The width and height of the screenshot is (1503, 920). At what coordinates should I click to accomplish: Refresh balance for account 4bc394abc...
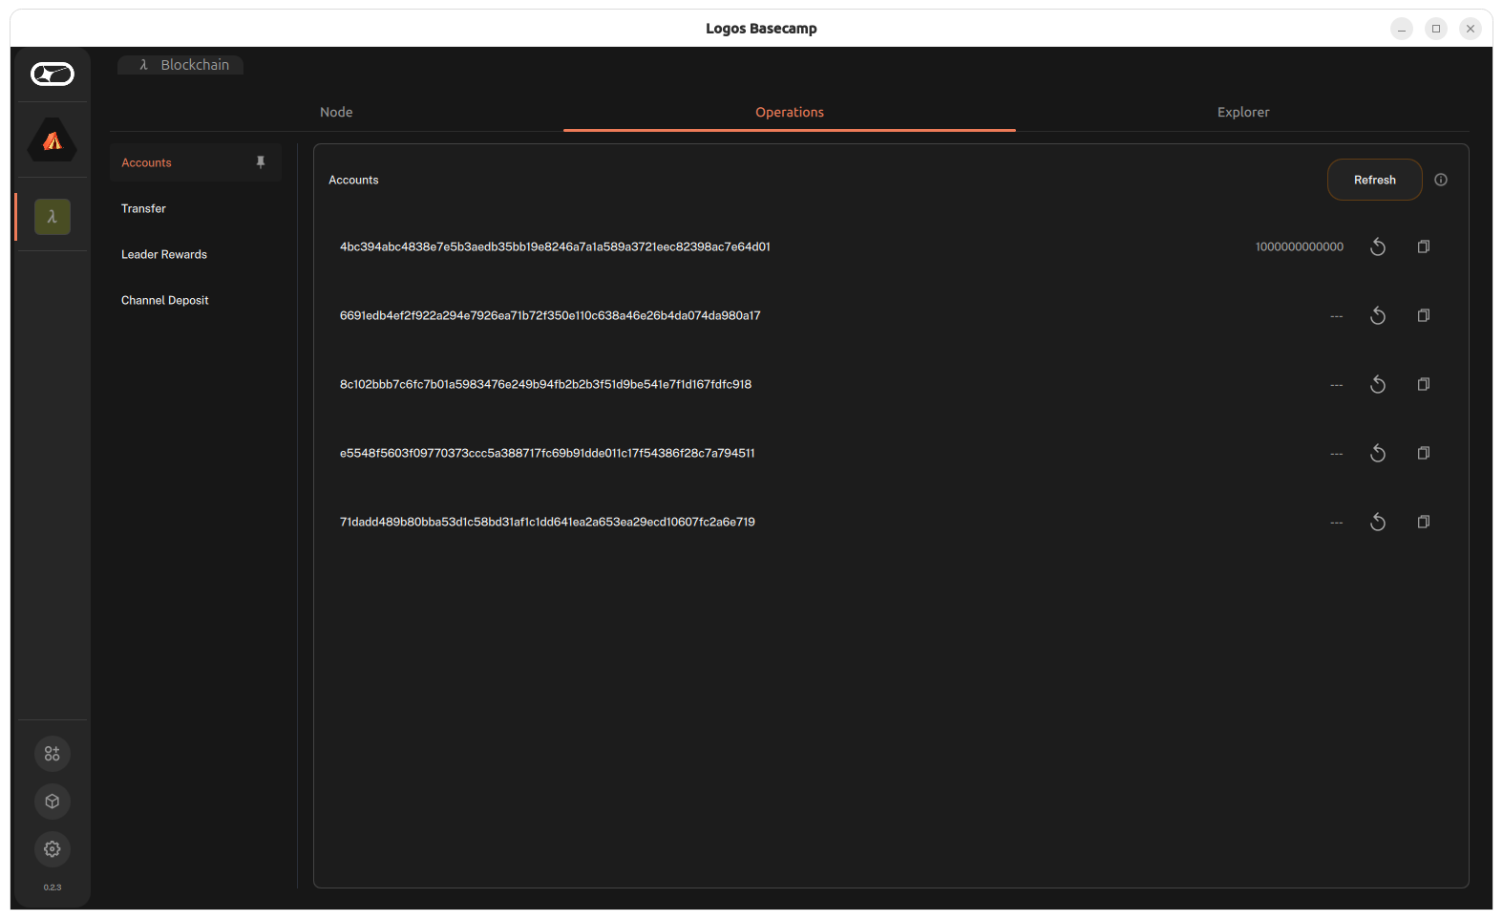1378,246
